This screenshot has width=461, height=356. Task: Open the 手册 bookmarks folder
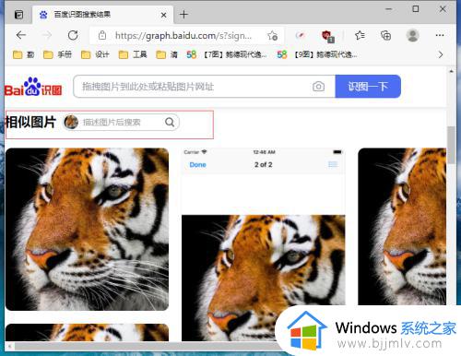pos(57,54)
